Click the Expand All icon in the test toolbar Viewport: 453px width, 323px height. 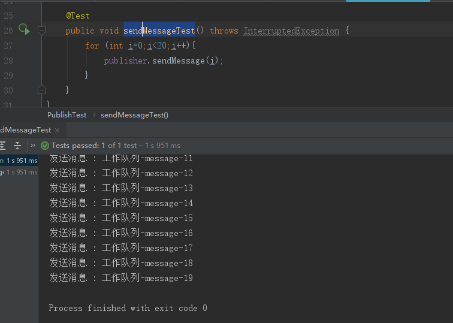coord(2,146)
